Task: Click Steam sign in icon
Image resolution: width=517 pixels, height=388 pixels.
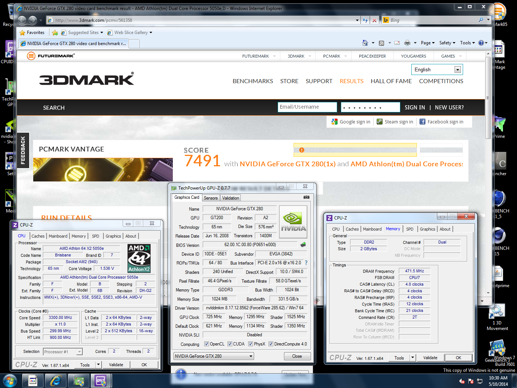Action: pos(380,122)
